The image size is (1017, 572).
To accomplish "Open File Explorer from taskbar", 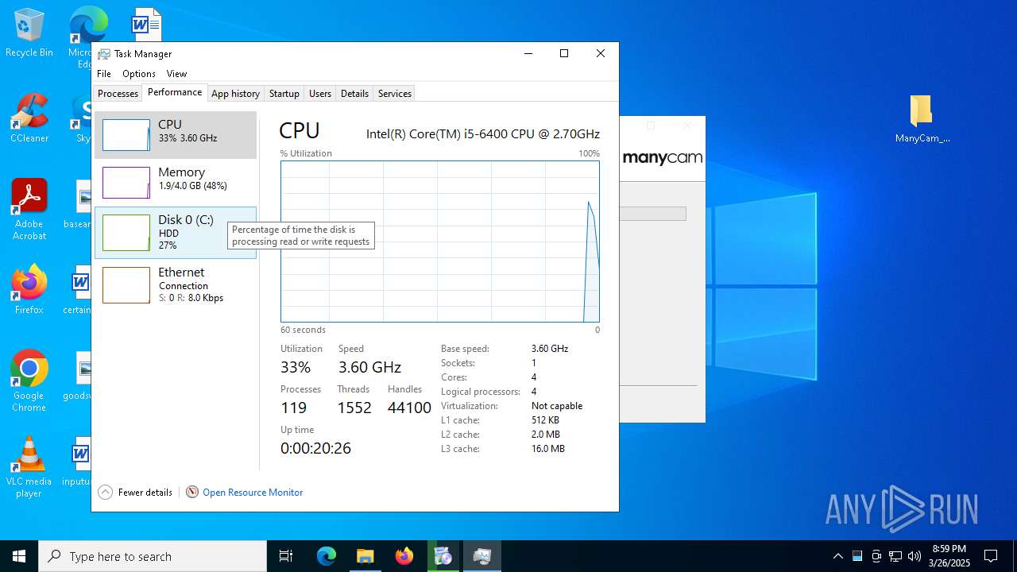I will coord(365,556).
